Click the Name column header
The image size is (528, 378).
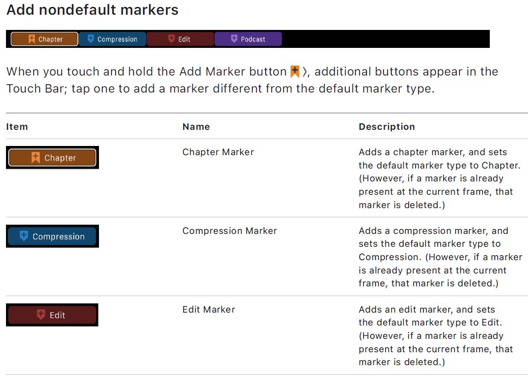tap(196, 127)
